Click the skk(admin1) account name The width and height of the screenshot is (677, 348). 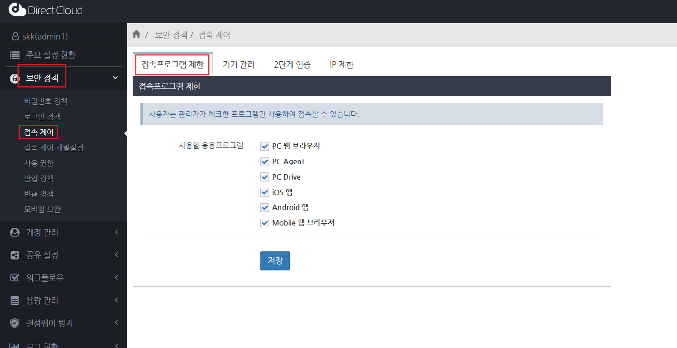45,36
